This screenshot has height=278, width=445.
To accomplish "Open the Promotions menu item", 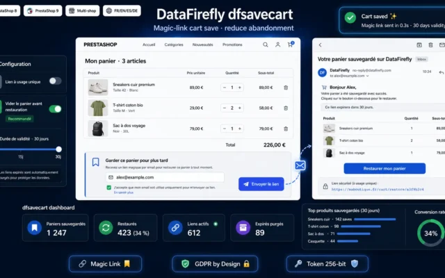I will pos(232,44).
